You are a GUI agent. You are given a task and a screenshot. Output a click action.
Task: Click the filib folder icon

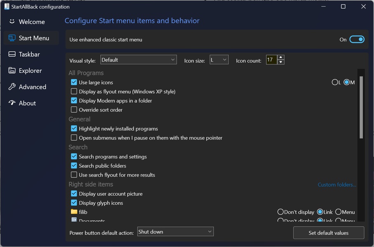click(74, 212)
